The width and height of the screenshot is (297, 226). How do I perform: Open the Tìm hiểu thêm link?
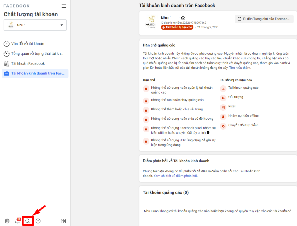pos(240,68)
